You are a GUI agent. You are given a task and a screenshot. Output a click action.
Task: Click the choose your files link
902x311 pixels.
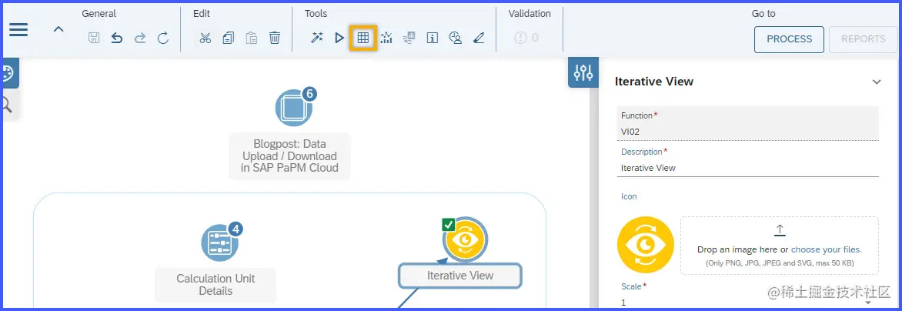(826, 249)
